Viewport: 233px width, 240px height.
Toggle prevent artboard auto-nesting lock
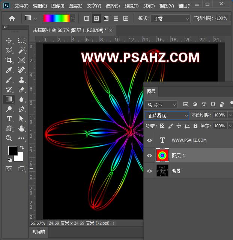pos(187,126)
